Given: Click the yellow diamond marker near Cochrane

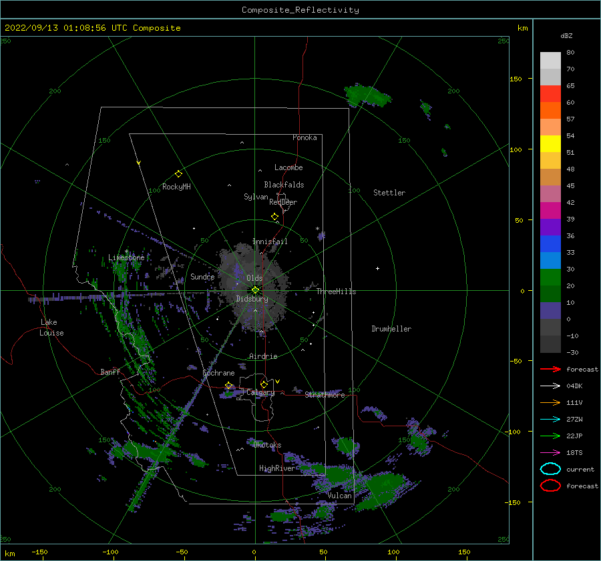Looking at the screenshot, I should [228, 386].
